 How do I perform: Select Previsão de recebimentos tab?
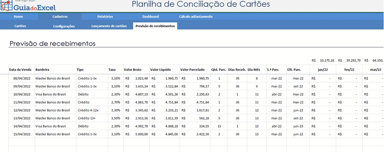coord(155,26)
